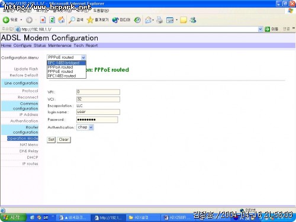296x222 pixels.
Task: Open the DNS Relay link
Action: (x=28, y=151)
